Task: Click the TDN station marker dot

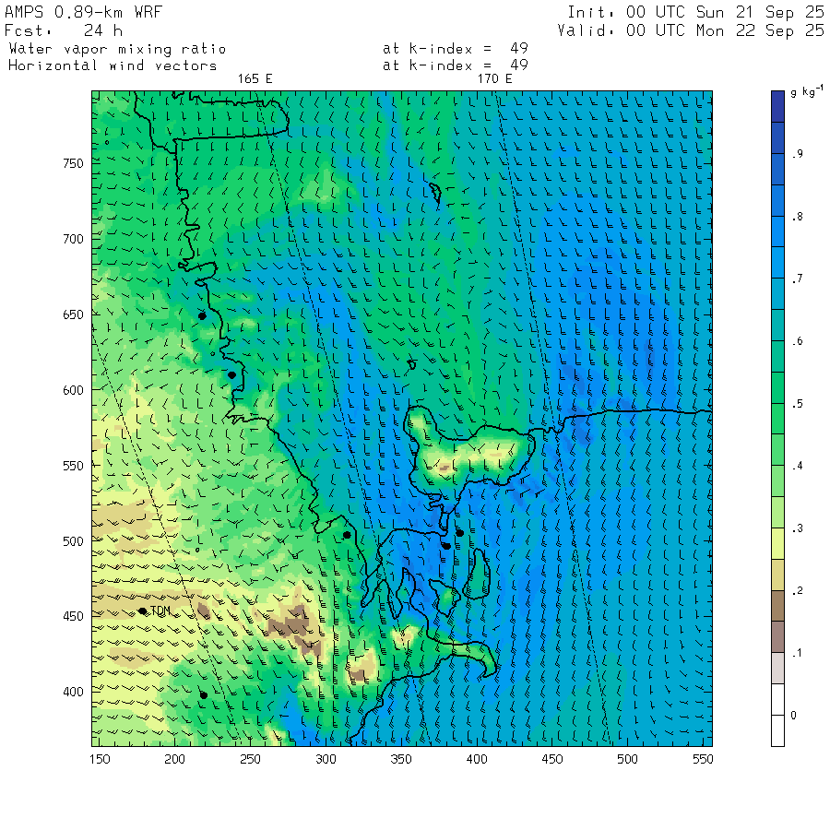Action: click(x=142, y=611)
